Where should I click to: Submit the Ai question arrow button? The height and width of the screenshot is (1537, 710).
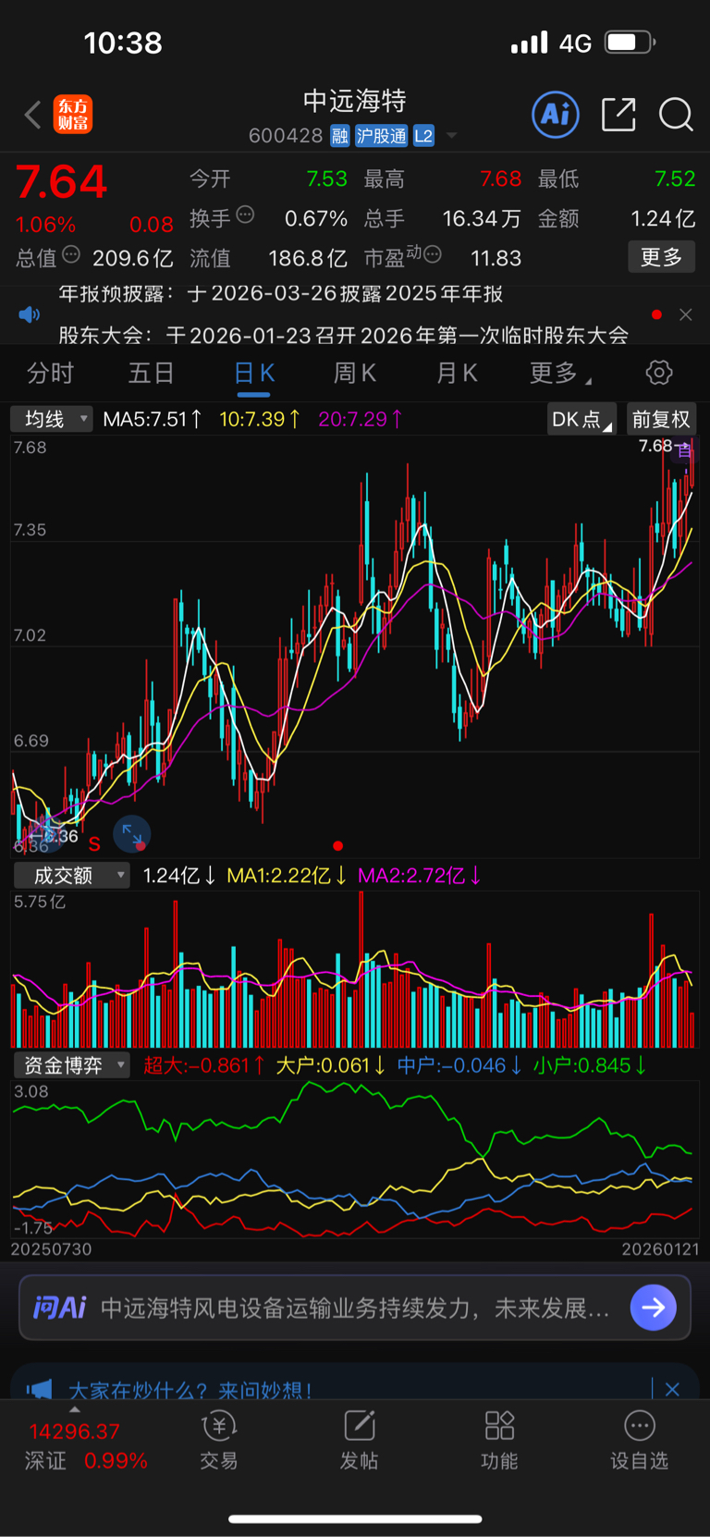pos(654,1308)
